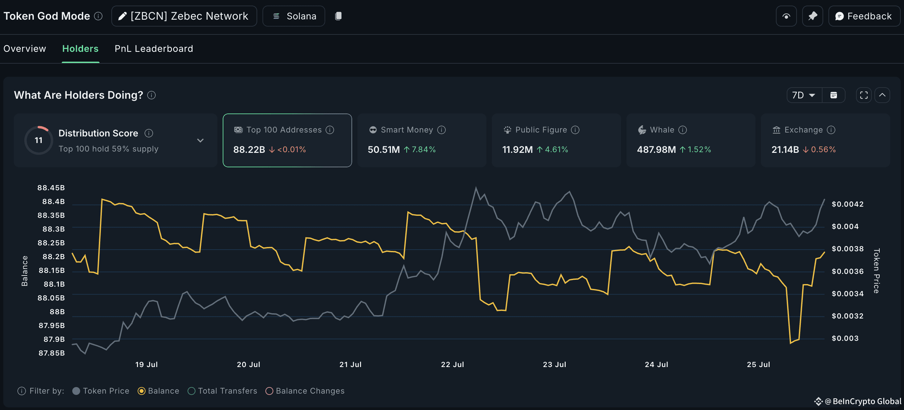The width and height of the screenshot is (904, 410).
Task: Select the Smart Money card
Action: 422,140
